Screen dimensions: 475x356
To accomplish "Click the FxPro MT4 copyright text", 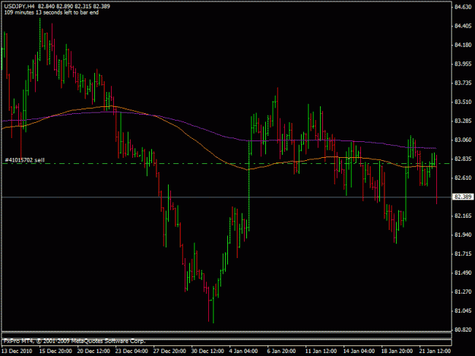I will [x=74, y=341].
